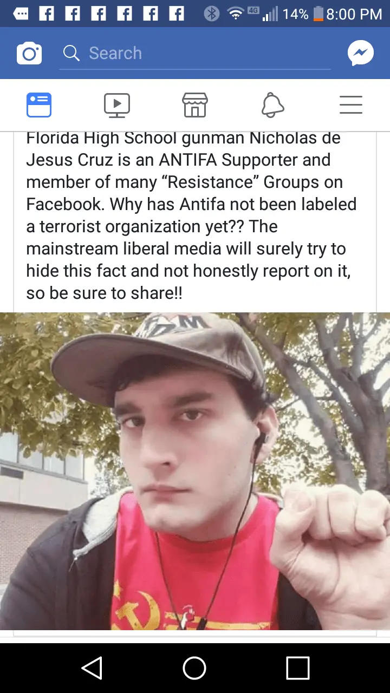Viewport: 390px width, 693px height.
Task: Tap the Bluetooth status icon
Action: pos(211,14)
